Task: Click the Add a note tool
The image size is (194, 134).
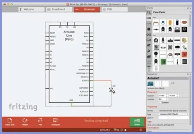Action: [10, 122]
